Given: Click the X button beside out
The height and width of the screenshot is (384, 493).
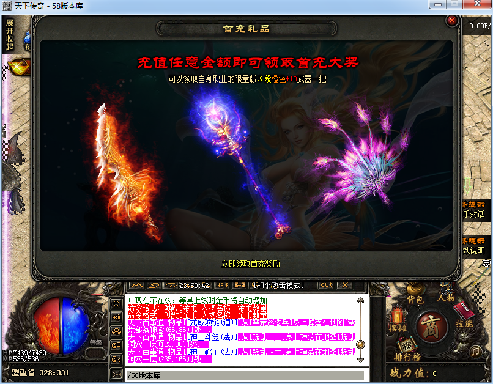Looking at the screenshot, I should (345, 285).
